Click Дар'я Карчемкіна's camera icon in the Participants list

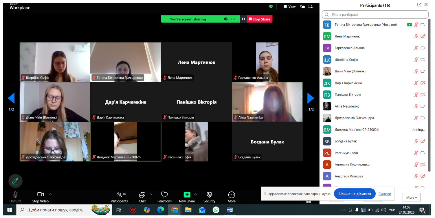423,83
